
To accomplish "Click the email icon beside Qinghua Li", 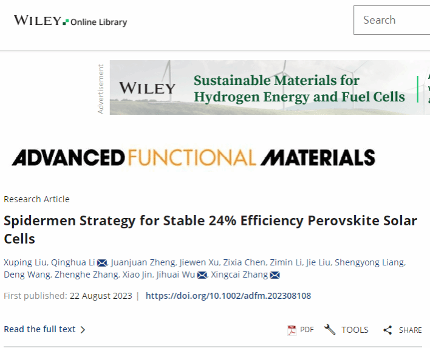I will click(102, 262).
